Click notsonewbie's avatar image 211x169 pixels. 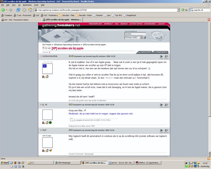(47, 69)
